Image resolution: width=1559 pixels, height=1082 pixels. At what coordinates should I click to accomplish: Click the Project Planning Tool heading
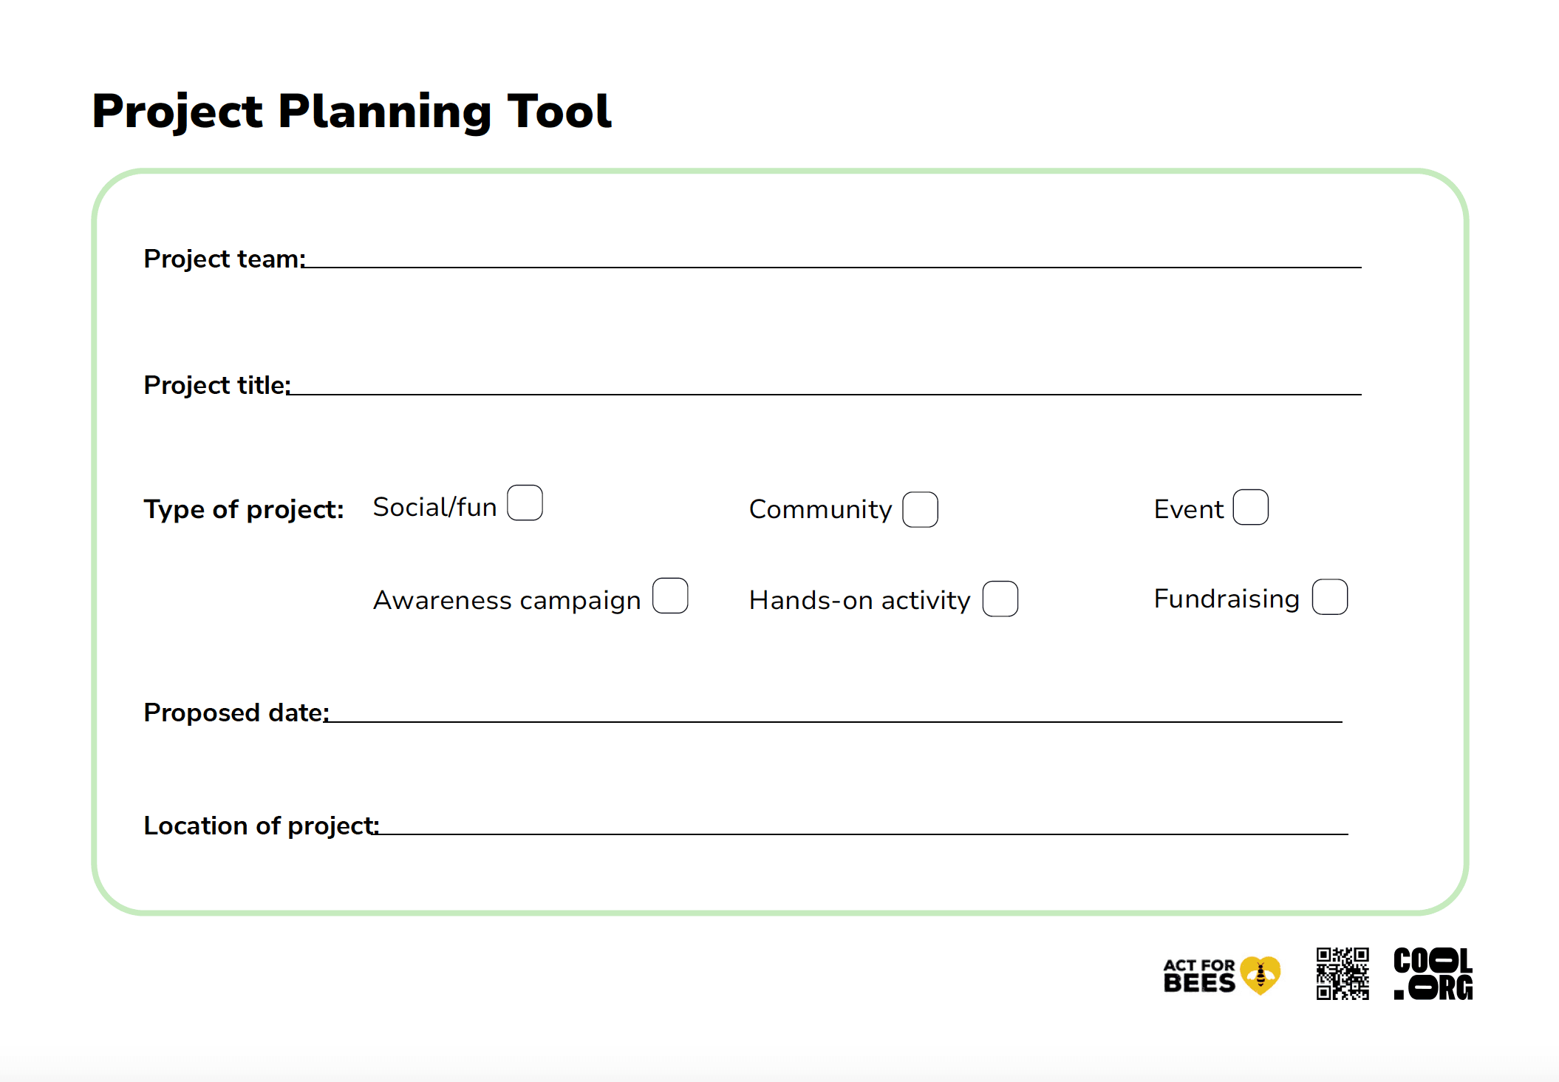click(352, 112)
